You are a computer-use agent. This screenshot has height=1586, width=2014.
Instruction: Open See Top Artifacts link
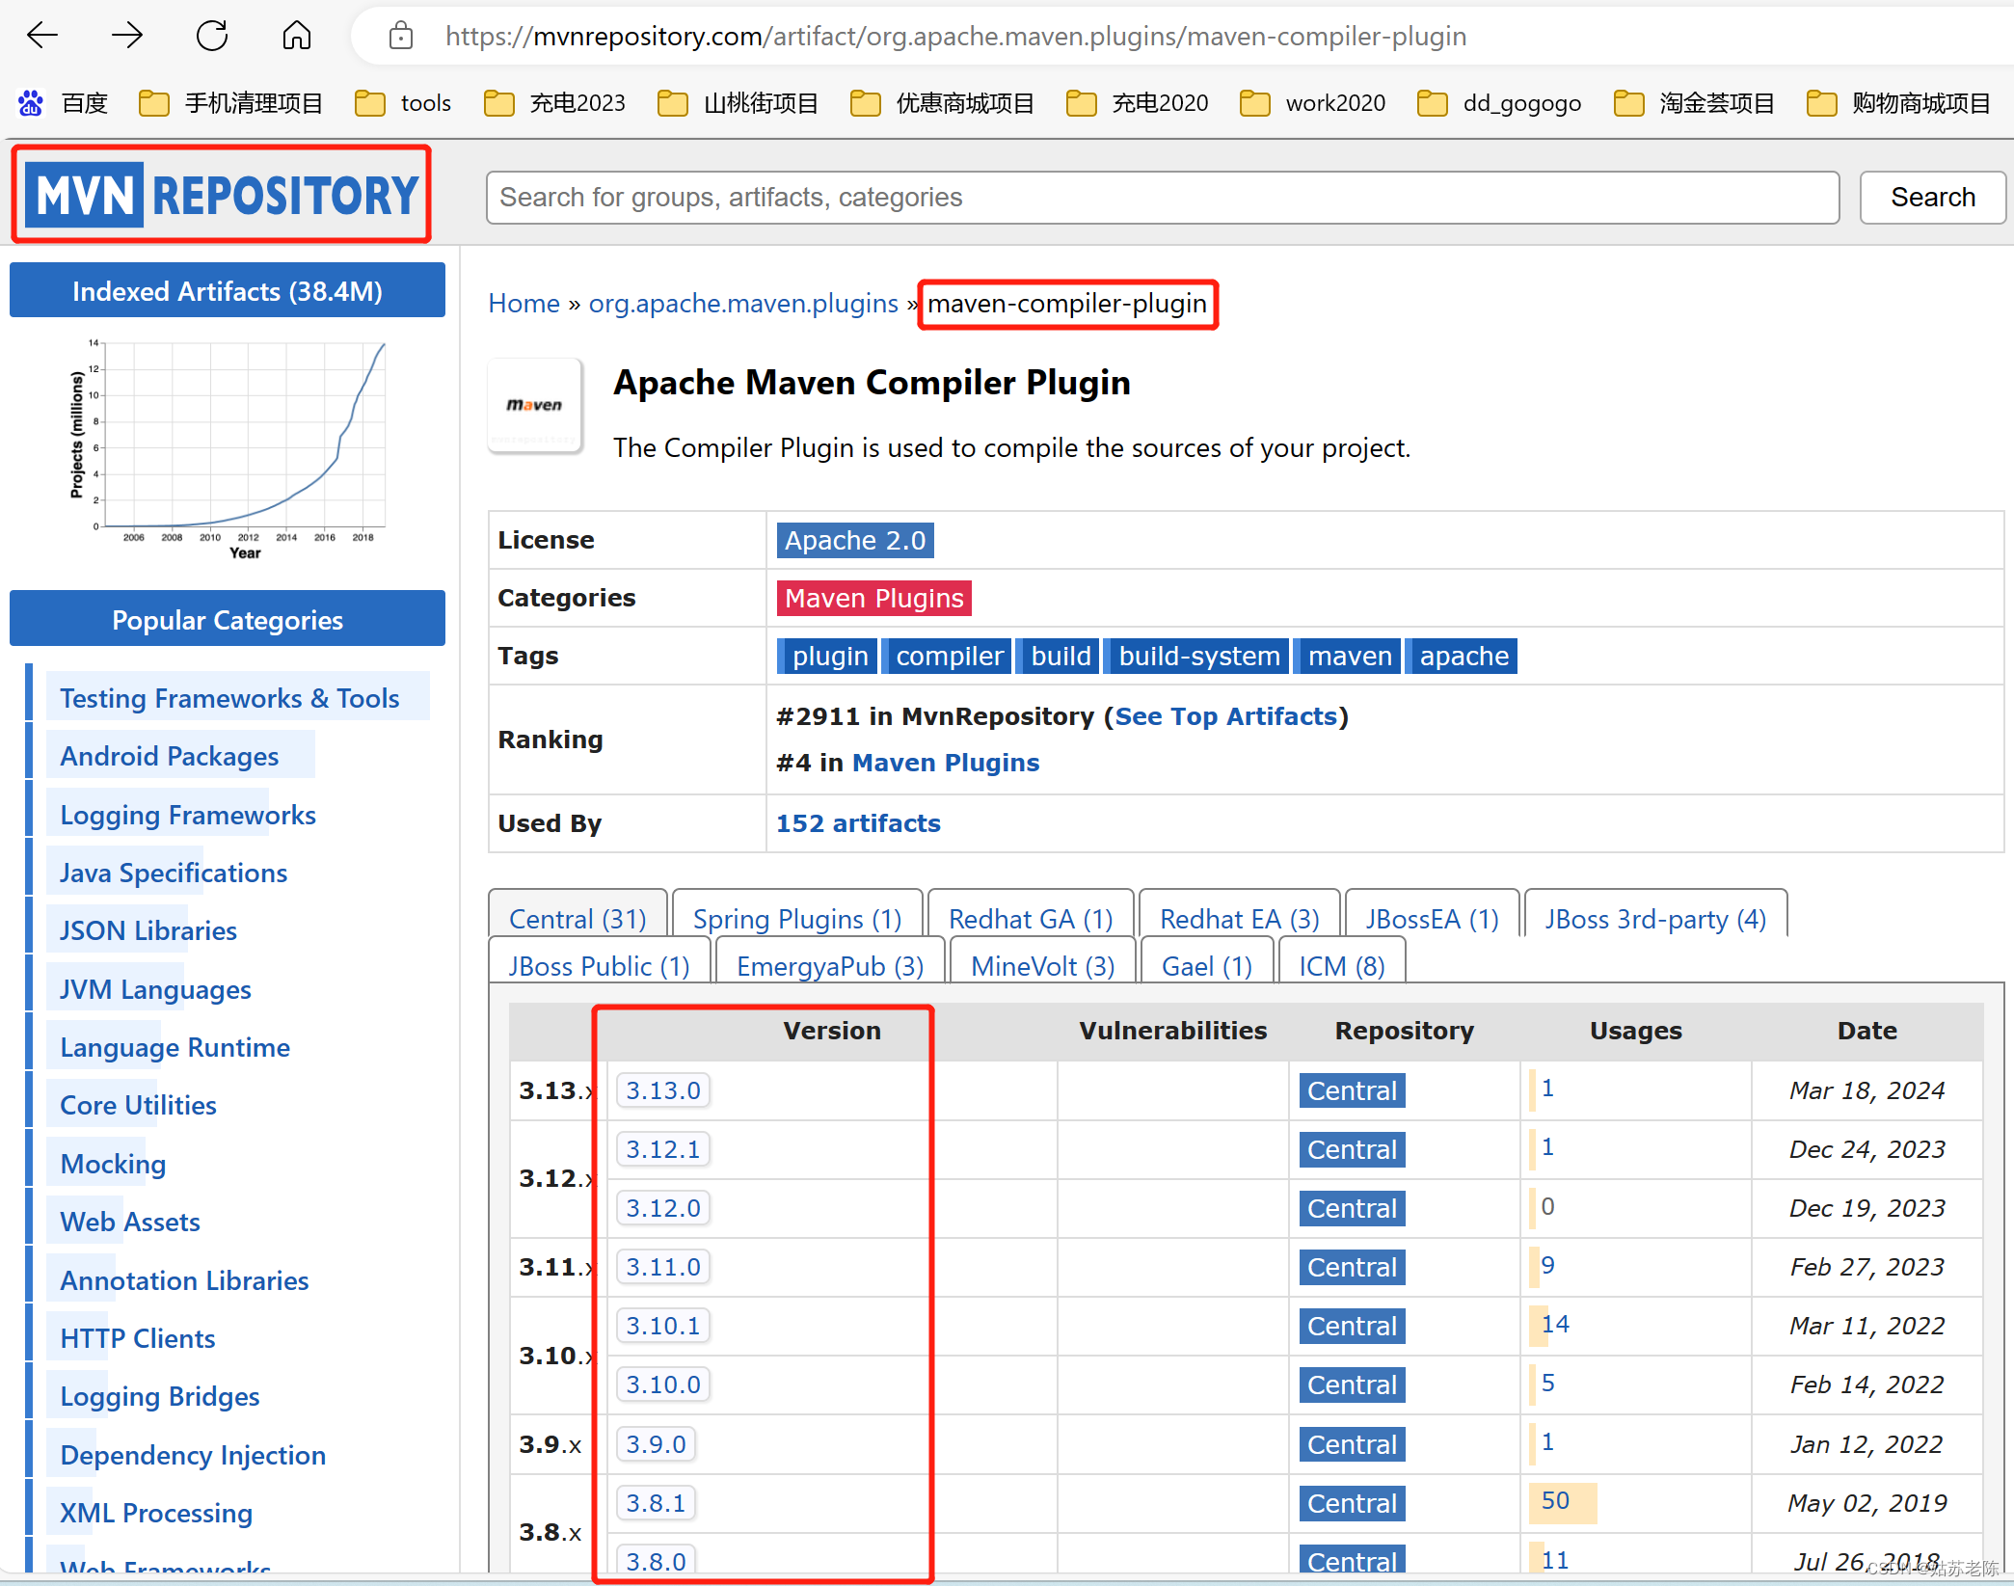1225,716
